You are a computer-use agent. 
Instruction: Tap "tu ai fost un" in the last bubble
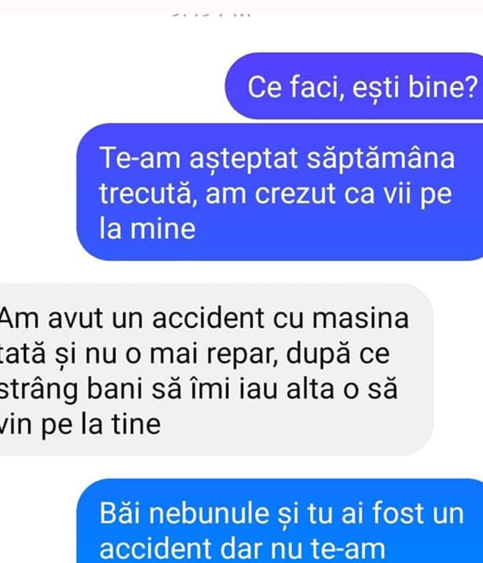point(386,513)
